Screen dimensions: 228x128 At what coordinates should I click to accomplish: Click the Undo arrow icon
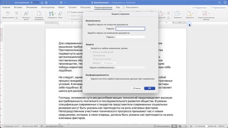tap(51, 2)
